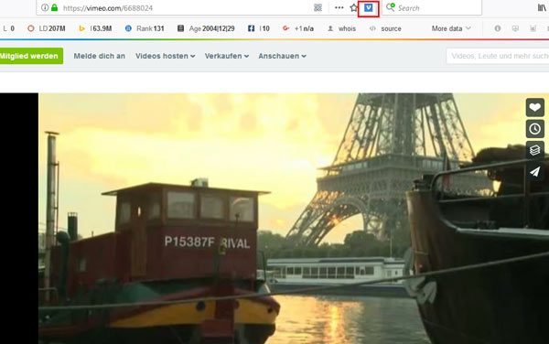Click the site information icon in the address bar
The image size is (549, 344).
click(45, 7)
